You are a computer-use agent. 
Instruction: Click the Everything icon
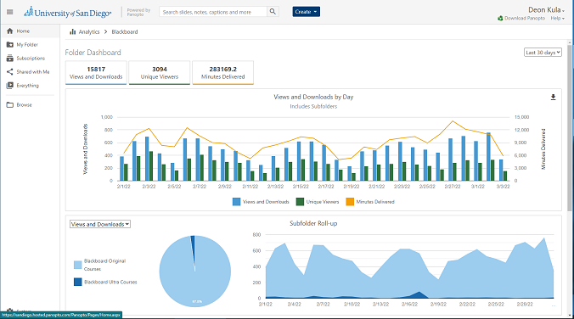tap(10, 85)
